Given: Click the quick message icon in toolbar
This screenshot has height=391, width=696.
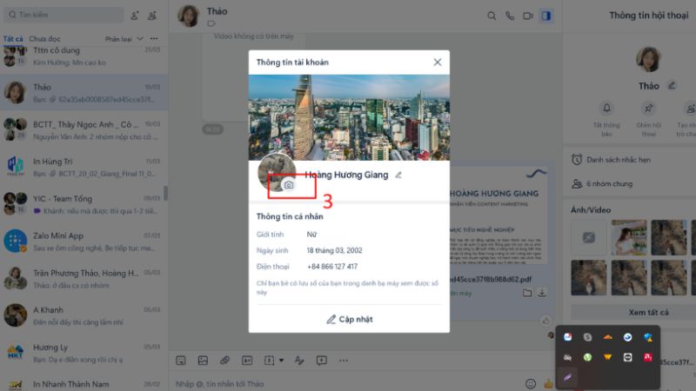Looking at the screenshot, I should click(322, 361).
